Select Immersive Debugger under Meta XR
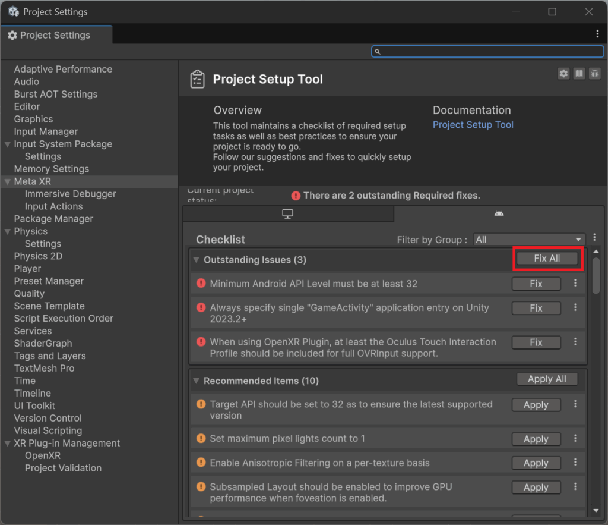 point(71,194)
